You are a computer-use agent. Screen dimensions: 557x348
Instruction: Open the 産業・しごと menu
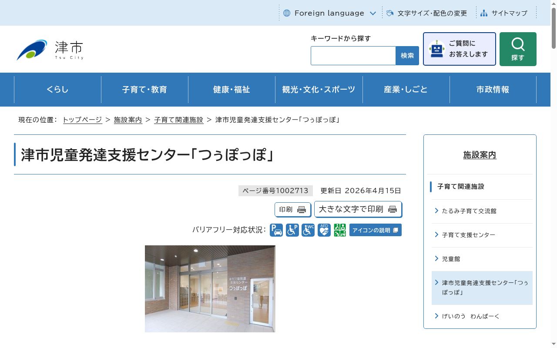406,90
